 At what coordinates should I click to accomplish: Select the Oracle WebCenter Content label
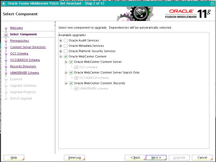click(x=88, y=57)
